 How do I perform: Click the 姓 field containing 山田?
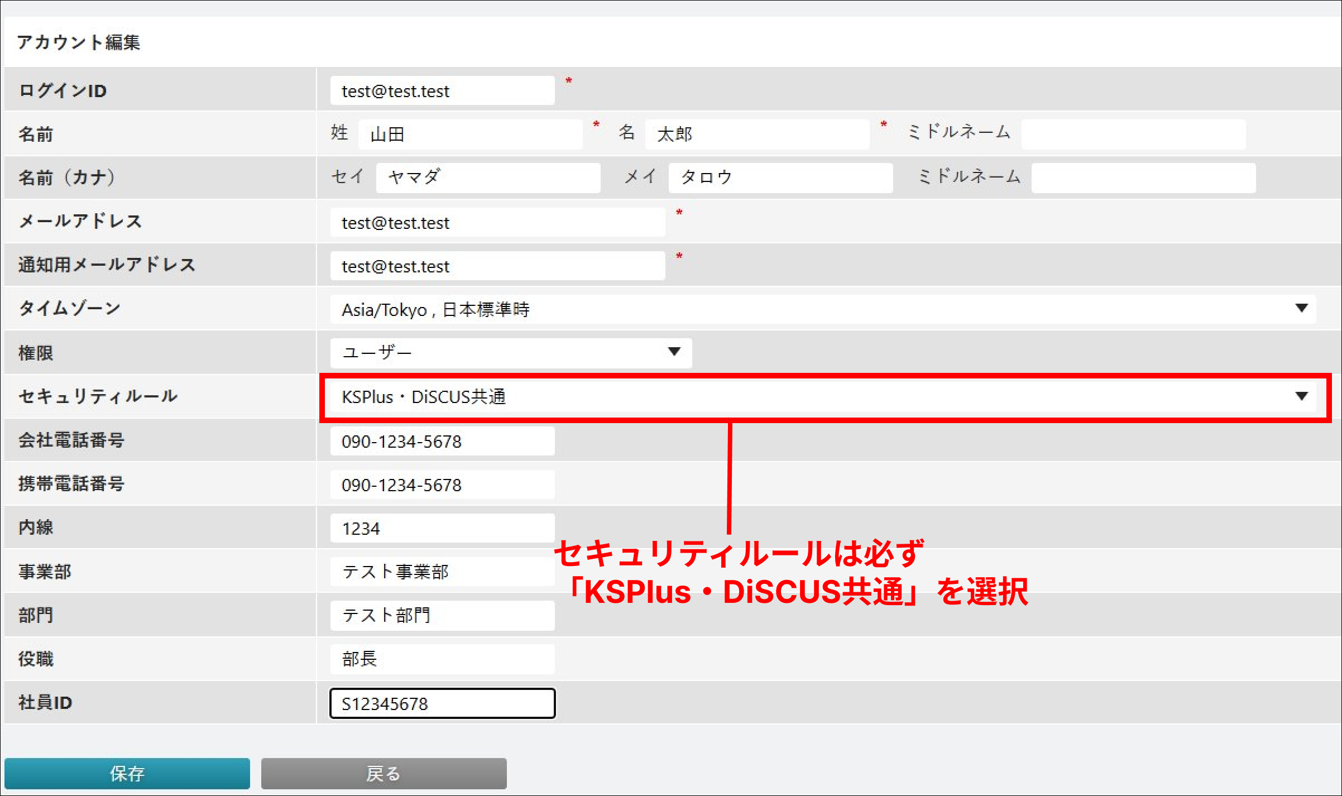470,134
